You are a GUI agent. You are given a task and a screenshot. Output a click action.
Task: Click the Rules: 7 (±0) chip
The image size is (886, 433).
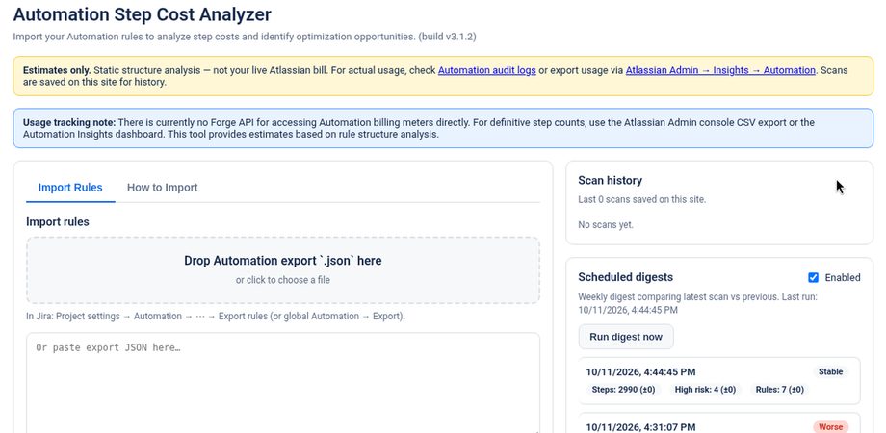point(780,390)
